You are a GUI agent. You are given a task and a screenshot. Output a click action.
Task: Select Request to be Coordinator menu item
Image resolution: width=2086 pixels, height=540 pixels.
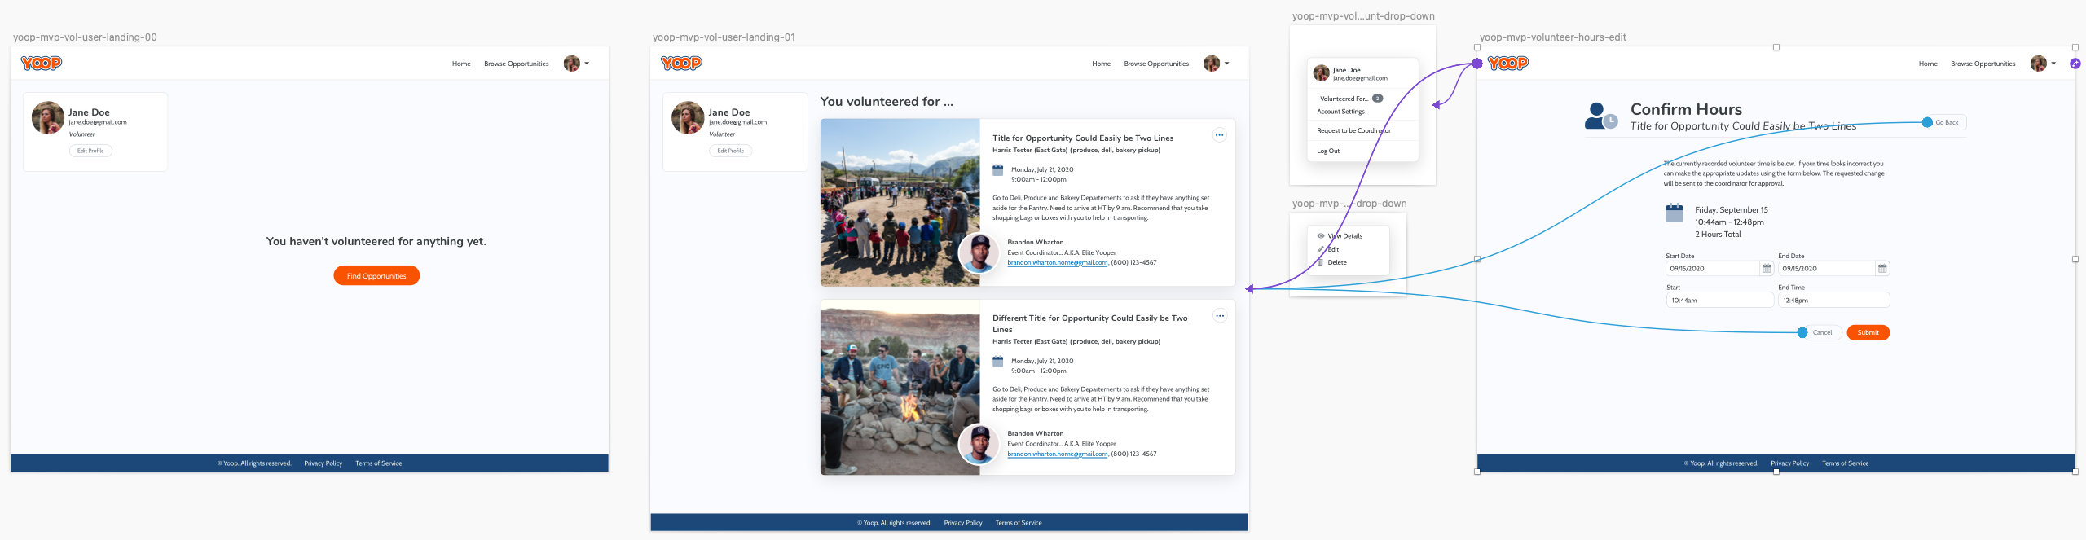pyautogui.click(x=1353, y=130)
